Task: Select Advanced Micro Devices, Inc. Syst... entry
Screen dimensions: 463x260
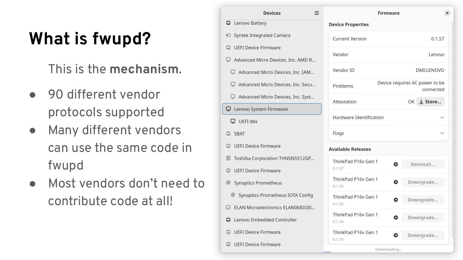Action: [272, 97]
